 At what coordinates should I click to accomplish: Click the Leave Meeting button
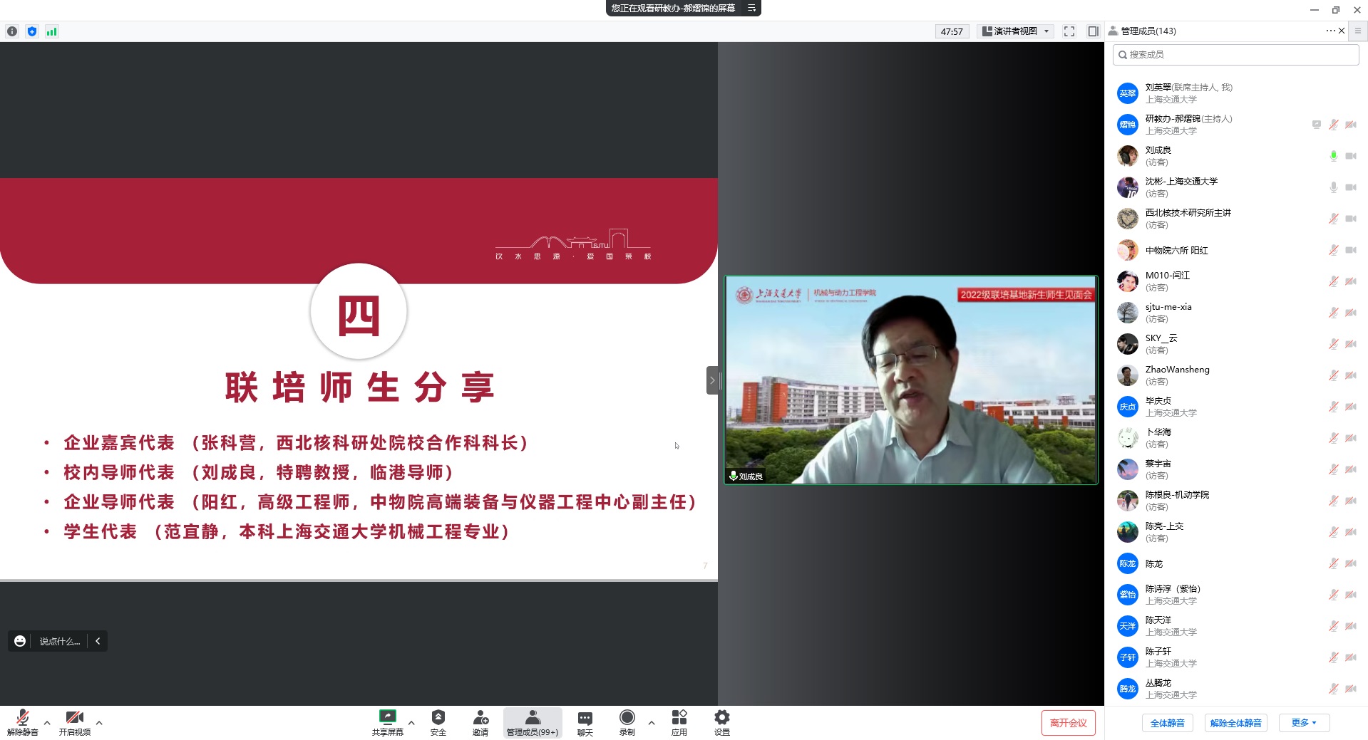coord(1067,723)
